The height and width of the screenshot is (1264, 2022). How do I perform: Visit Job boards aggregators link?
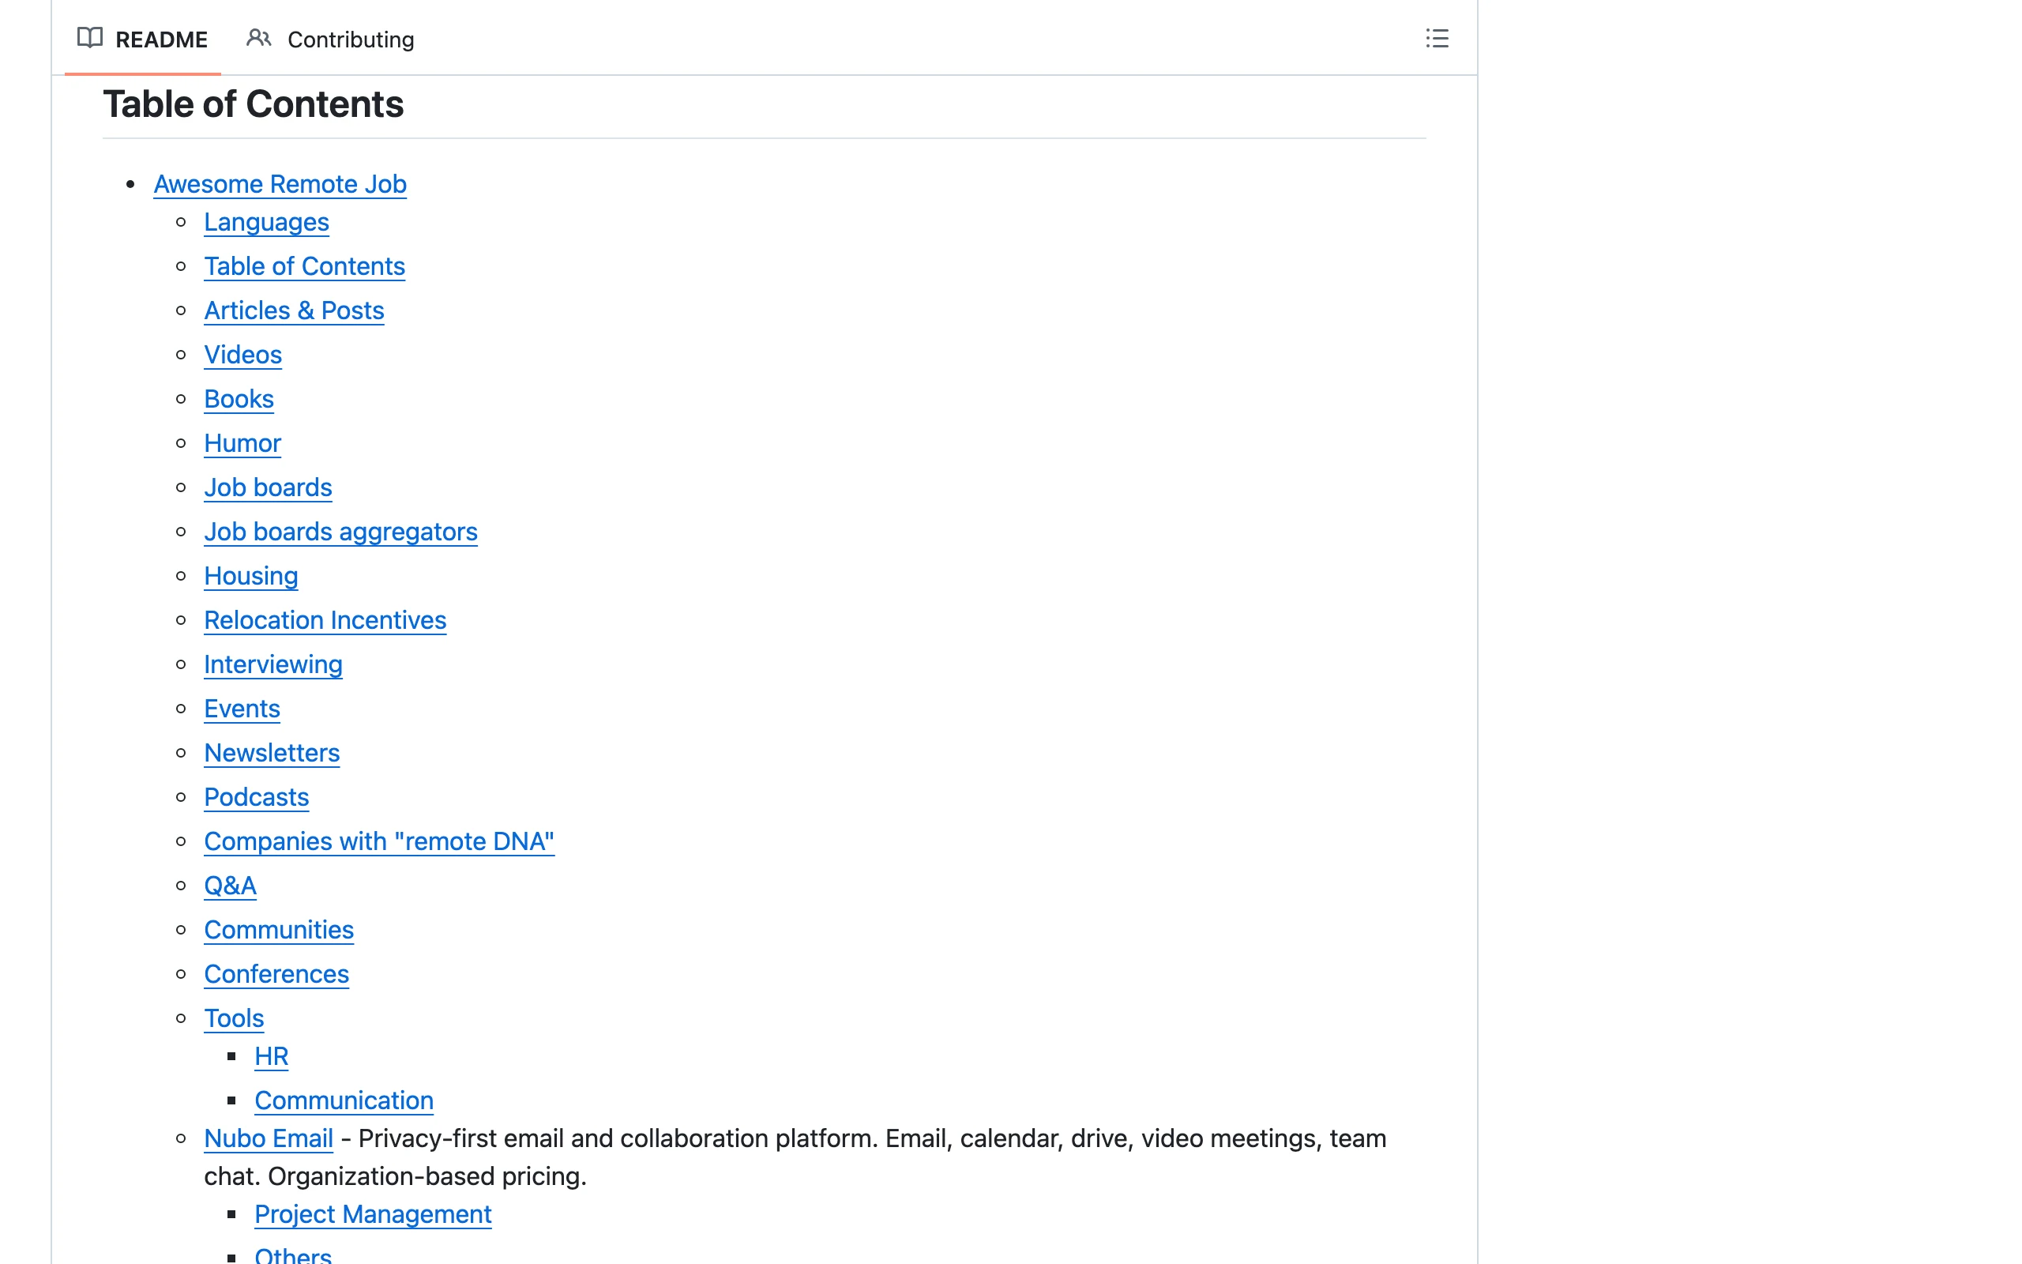click(341, 532)
